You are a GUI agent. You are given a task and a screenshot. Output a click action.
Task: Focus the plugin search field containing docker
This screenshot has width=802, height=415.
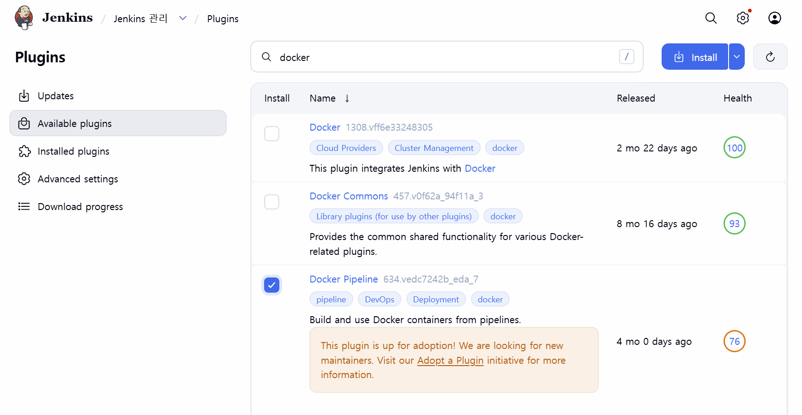click(447, 57)
